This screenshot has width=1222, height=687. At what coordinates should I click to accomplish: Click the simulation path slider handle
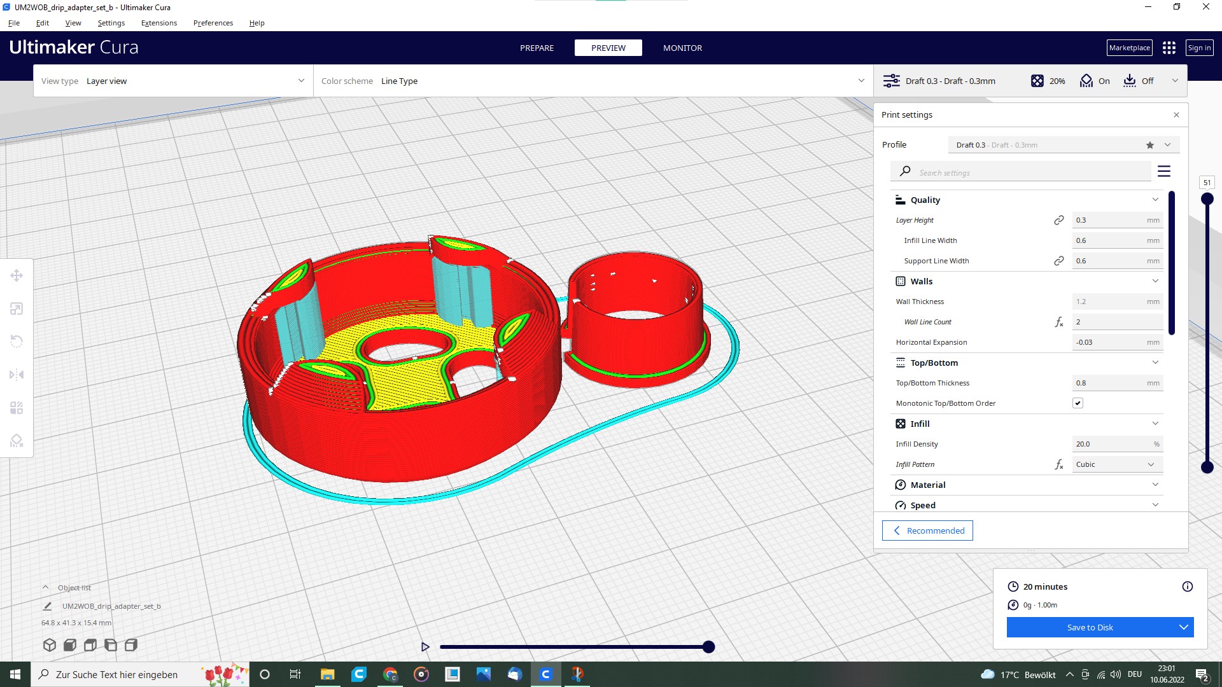[x=708, y=647]
